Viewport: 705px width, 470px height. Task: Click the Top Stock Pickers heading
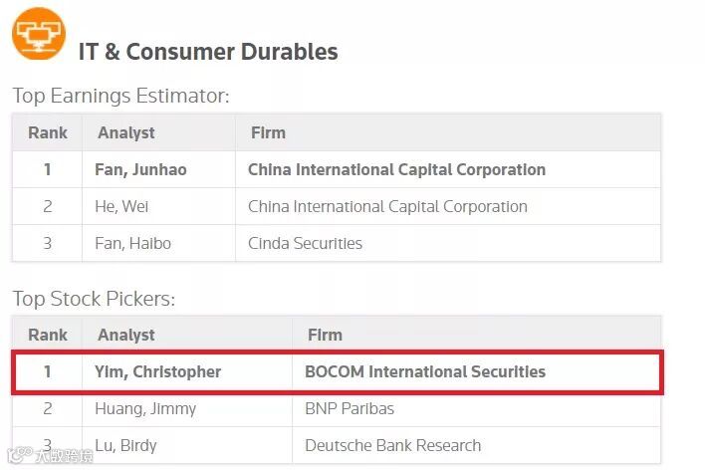point(94,298)
